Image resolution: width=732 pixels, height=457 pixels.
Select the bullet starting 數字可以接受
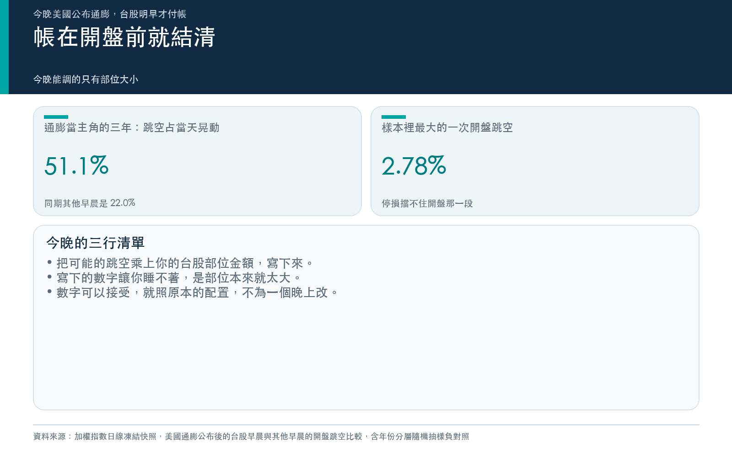tap(193, 292)
